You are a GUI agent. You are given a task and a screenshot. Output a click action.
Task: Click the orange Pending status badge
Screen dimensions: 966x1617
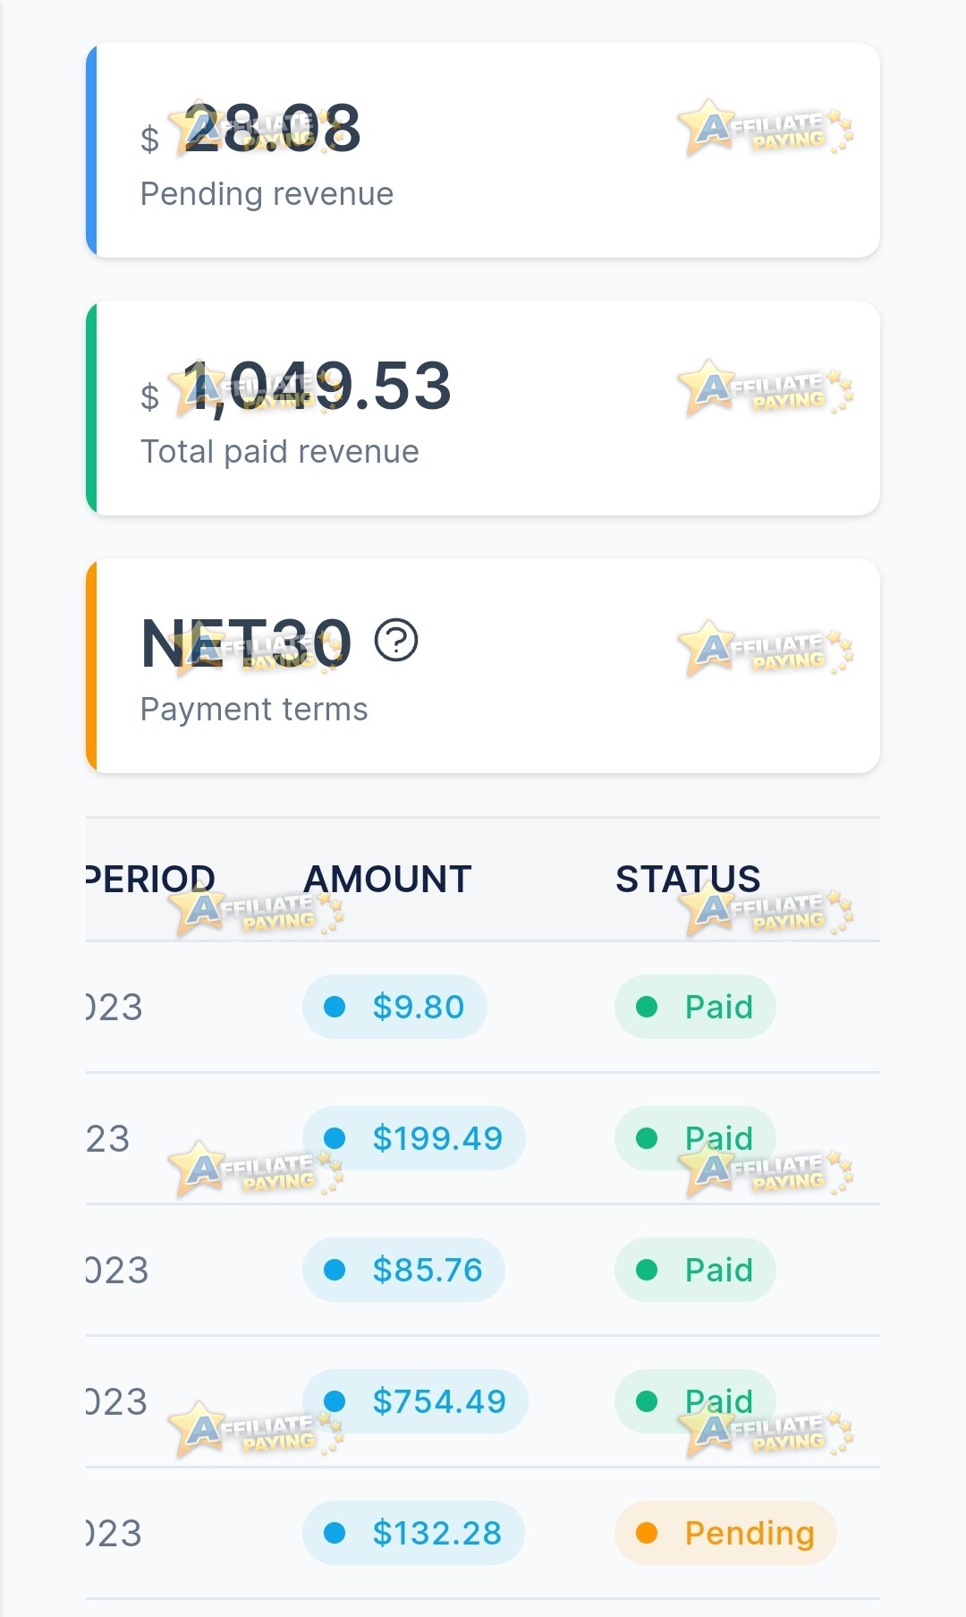pos(725,1533)
